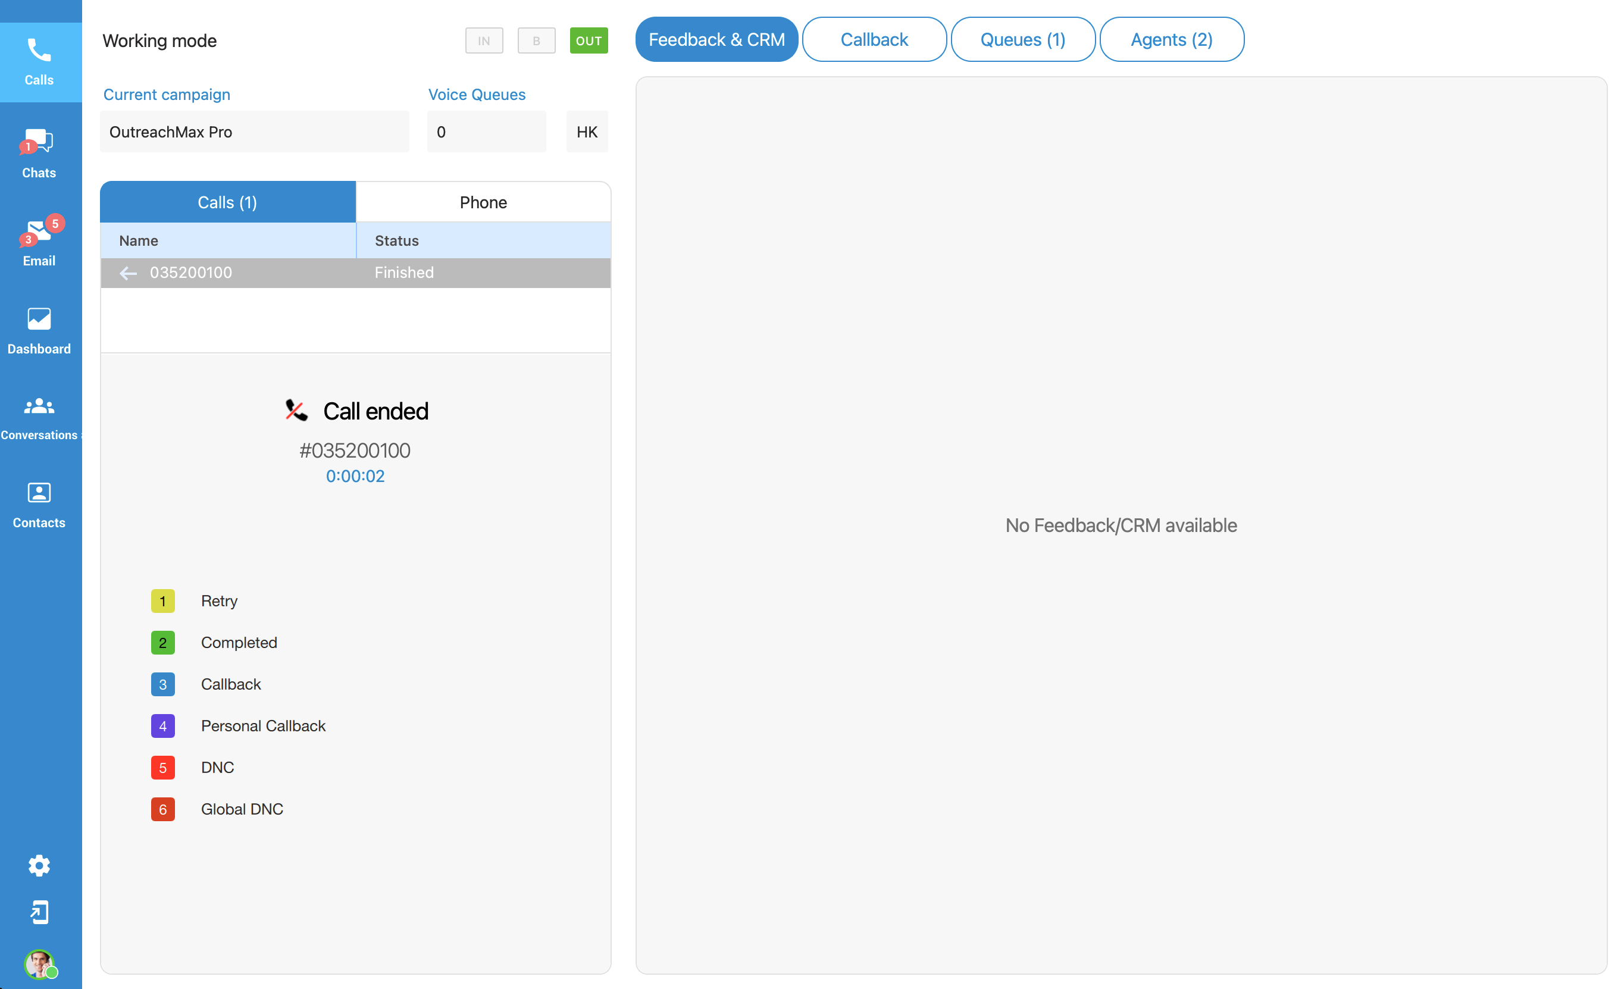Open the Dashboard view
This screenshot has height=989, width=1621.
[40, 329]
